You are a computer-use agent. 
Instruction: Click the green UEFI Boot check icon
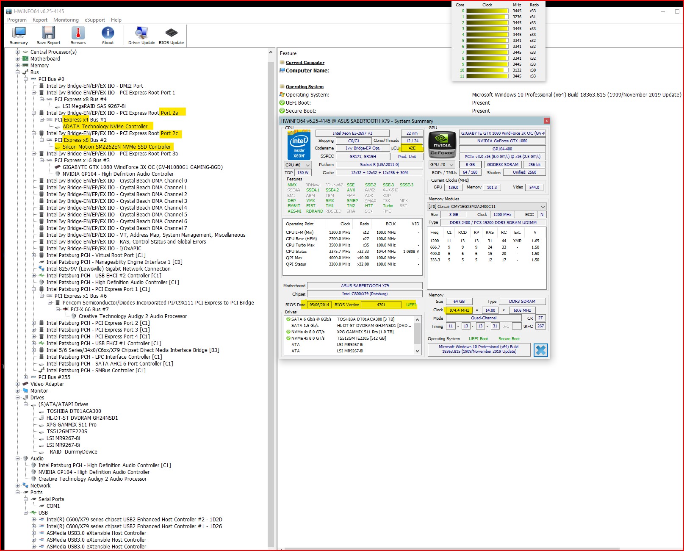click(x=282, y=103)
